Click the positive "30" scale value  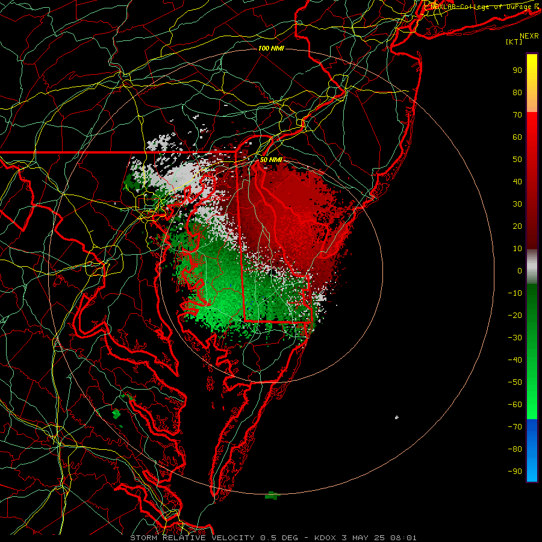point(517,204)
